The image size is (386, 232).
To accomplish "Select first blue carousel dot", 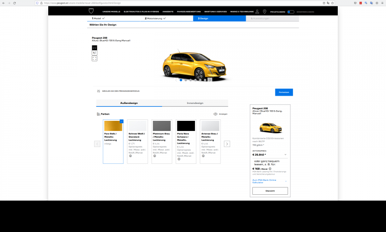I will (181, 80).
